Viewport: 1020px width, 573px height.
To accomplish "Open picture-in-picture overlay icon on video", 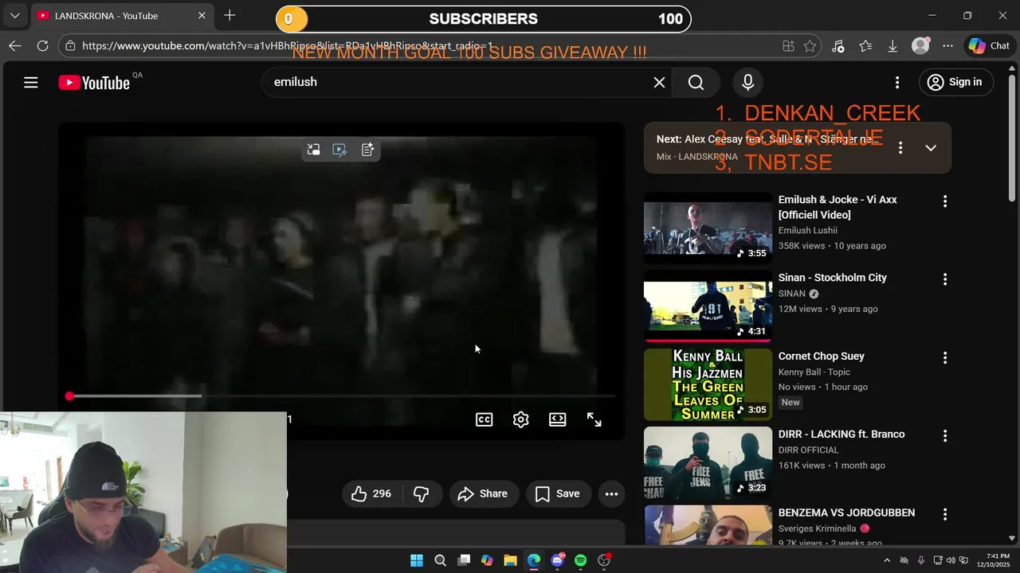I will coord(314,150).
